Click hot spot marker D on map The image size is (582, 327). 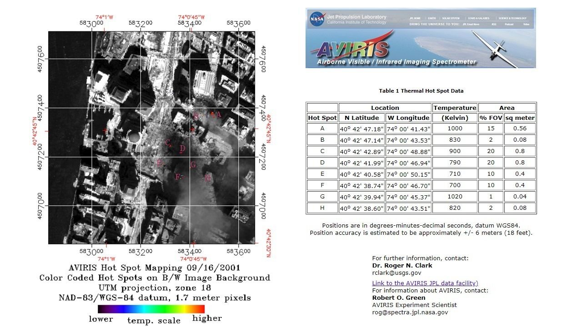coord(182,149)
